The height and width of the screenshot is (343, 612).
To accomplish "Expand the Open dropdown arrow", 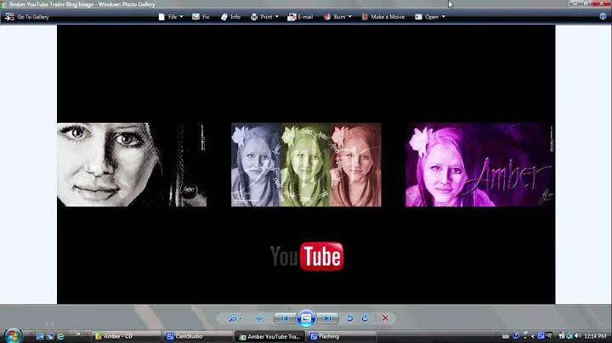I will click(444, 17).
